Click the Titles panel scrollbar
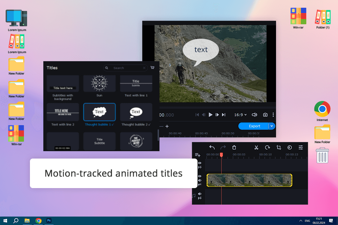Viewport: 338px width, 225px height. coord(158,135)
